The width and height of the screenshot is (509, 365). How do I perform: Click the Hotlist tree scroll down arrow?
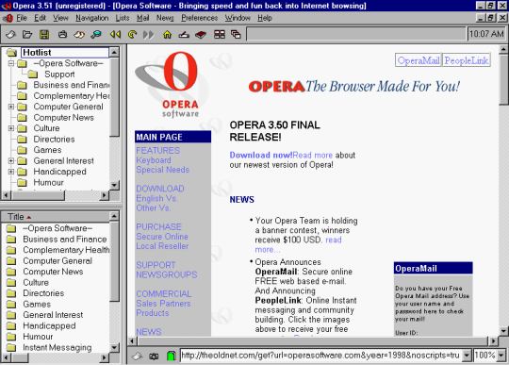(x=114, y=185)
